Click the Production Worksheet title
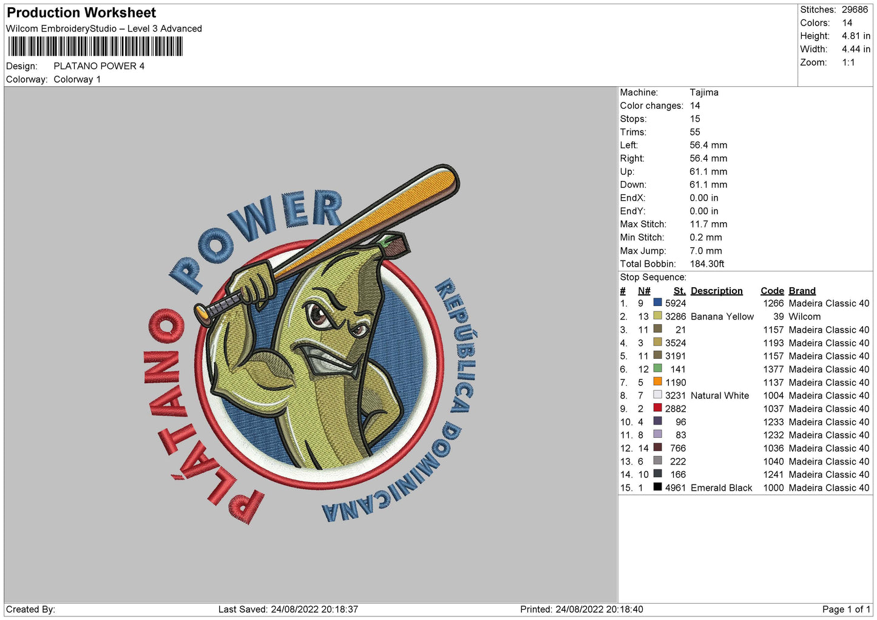This screenshot has width=877, height=620. (x=81, y=13)
